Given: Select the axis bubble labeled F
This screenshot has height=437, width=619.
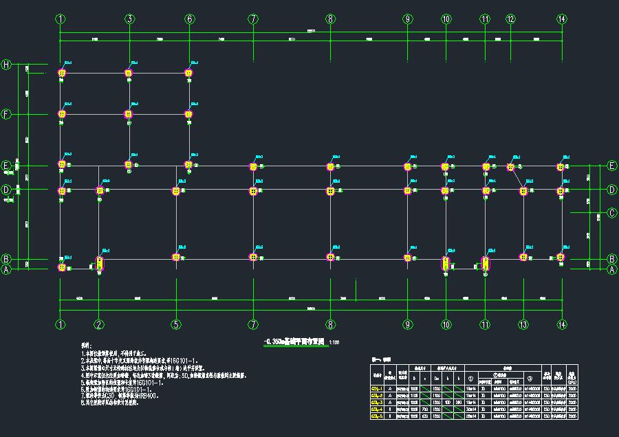Looking at the screenshot, I should [x=6, y=114].
